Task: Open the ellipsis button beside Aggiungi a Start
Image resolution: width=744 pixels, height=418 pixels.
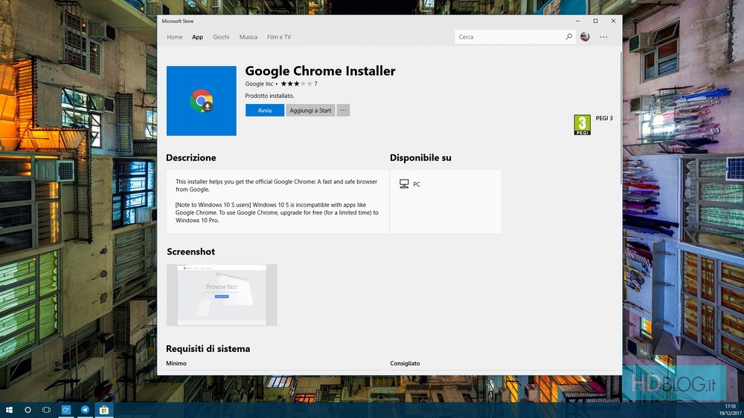Action: tap(343, 111)
